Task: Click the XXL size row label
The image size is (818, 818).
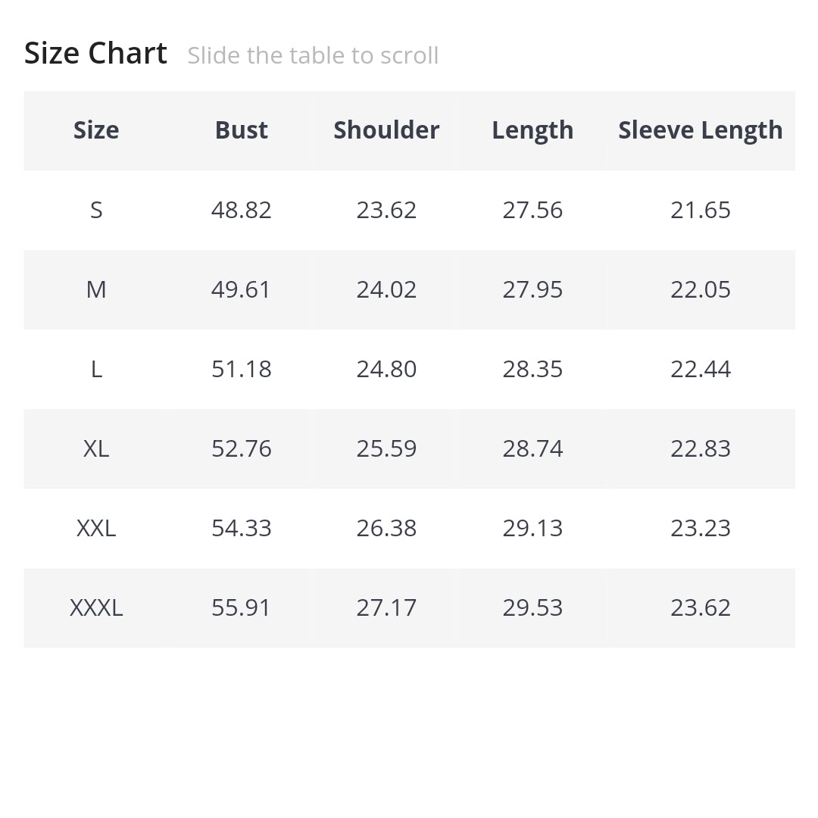Action: point(96,528)
